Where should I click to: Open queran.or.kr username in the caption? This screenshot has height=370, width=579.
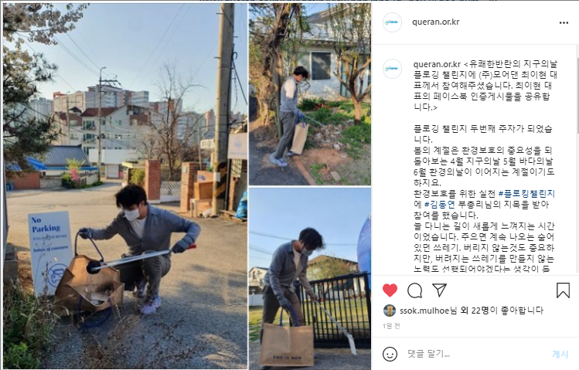(437, 64)
